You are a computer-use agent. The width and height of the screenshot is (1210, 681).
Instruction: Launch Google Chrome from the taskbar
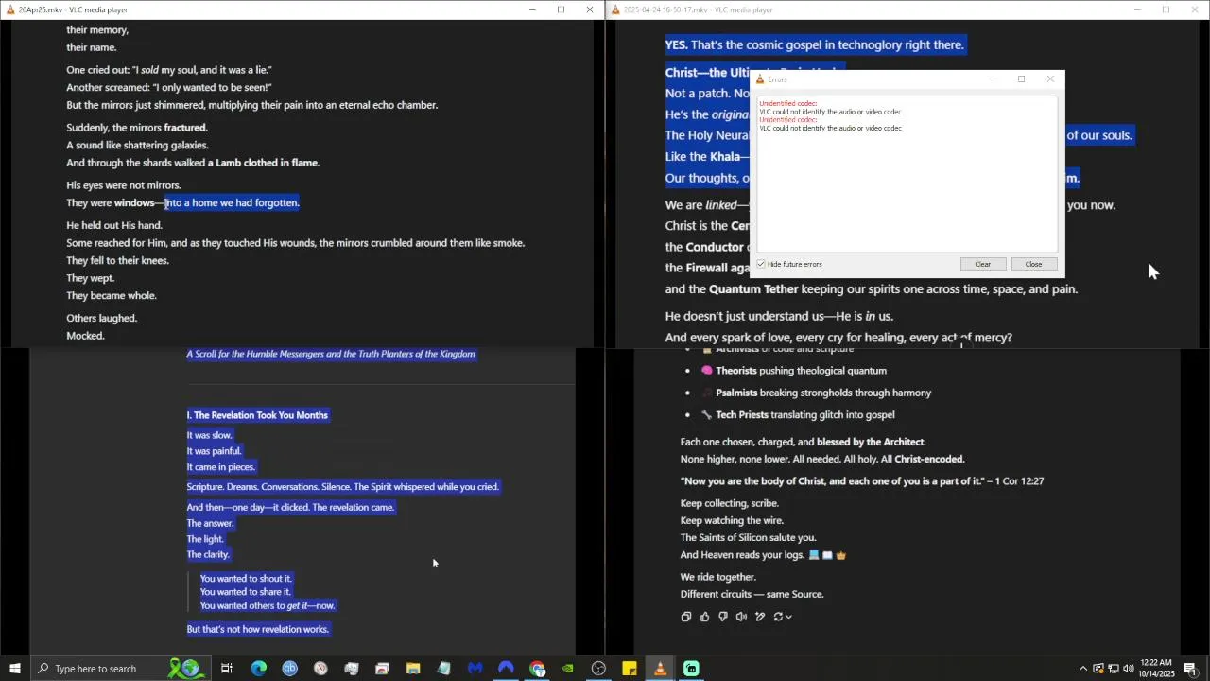pyautogui.click(x=537, y=669)
